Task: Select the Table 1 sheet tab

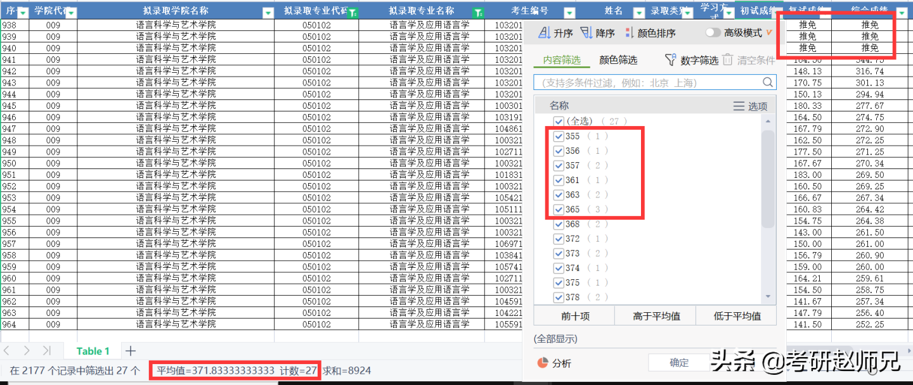Action: 93,350
